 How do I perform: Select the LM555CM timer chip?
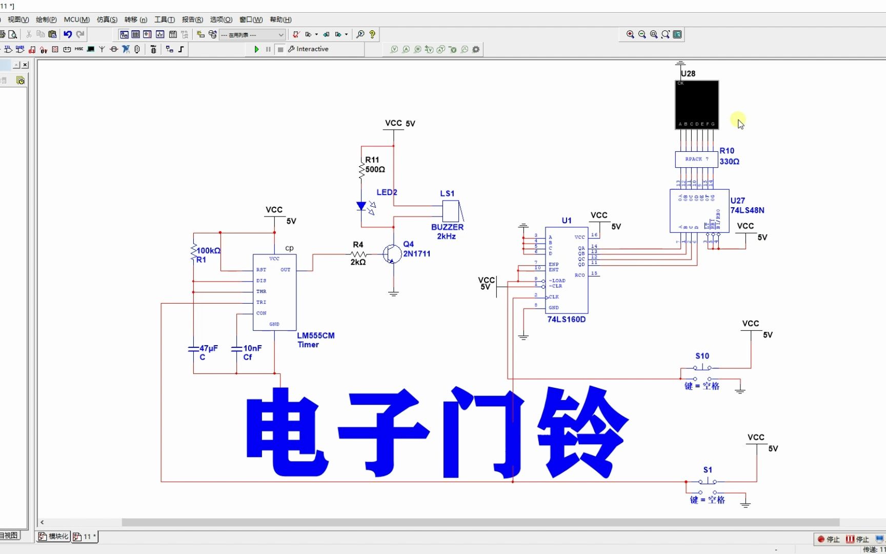(x=274, y=292)
